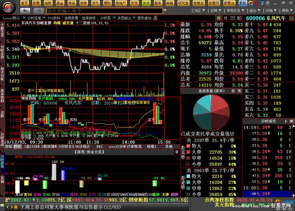Expand the 分时图 dropdown arrow
The width and height of the screenshot is (295, 211).
pos(114,18)
